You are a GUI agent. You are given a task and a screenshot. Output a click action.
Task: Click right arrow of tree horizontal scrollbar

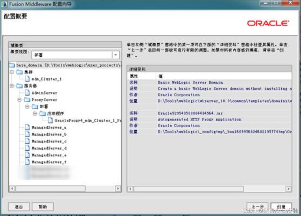pyautogui.click(x=118, y=188)
